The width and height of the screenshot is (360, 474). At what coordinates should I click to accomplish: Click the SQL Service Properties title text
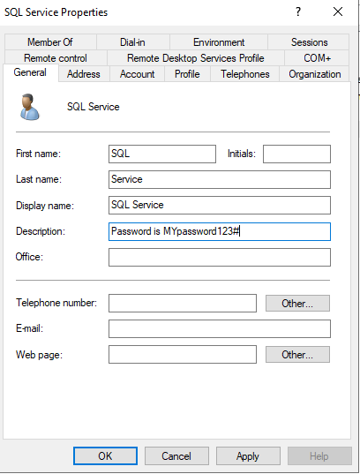click(56, 12)
